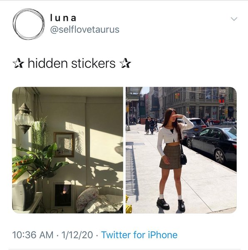Select the hidden stickers tweet text
This screenshot has height=250, width=248.
[x=72, y=63]
